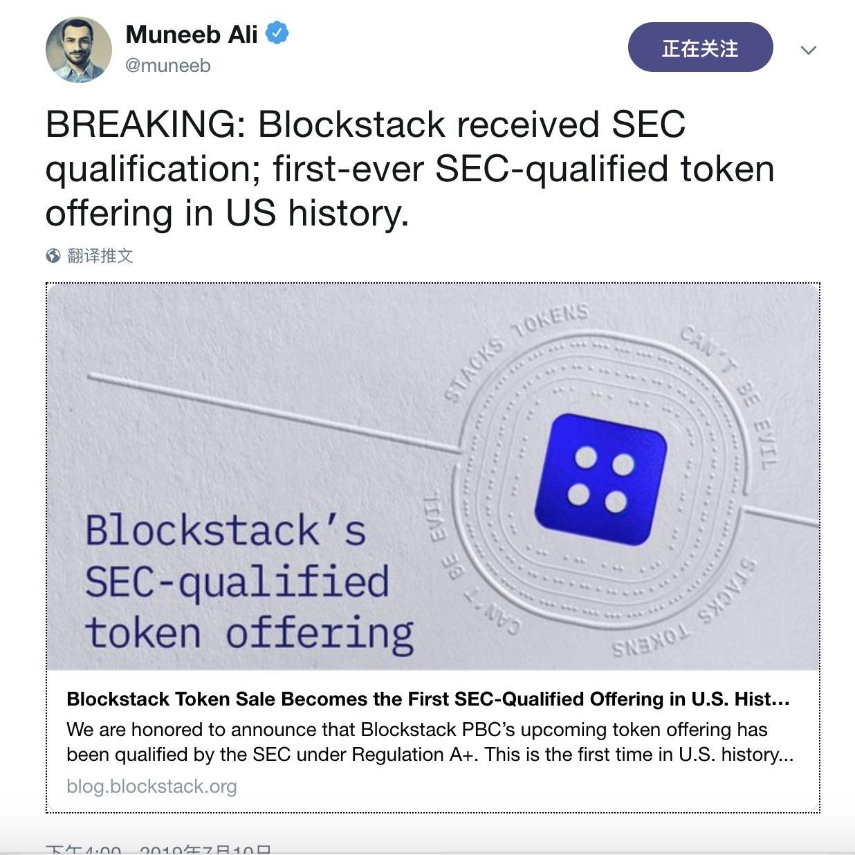The width and height of the screenshot is (855, 855).
Task: Click Muneeb Ali's profile avatar
Action: point(79,50)
